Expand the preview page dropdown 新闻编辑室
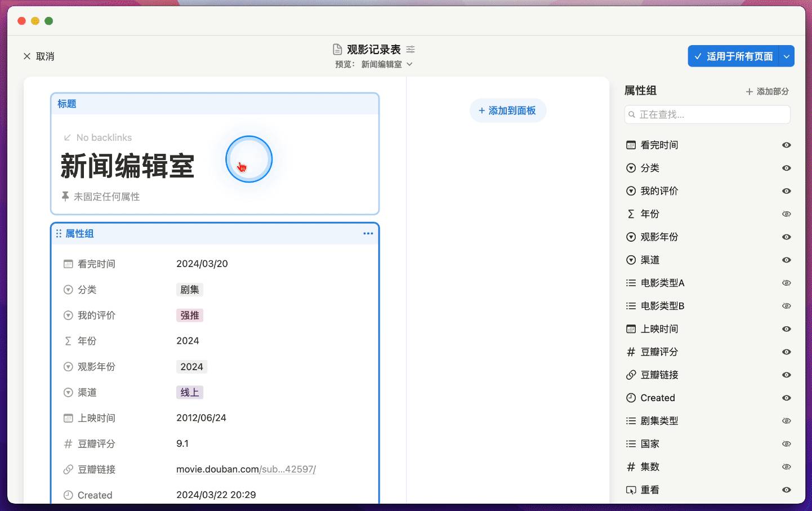This screenshot has width=812, height=511. pos(387,64)
